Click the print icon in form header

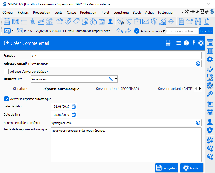click(x=168, y=43)
